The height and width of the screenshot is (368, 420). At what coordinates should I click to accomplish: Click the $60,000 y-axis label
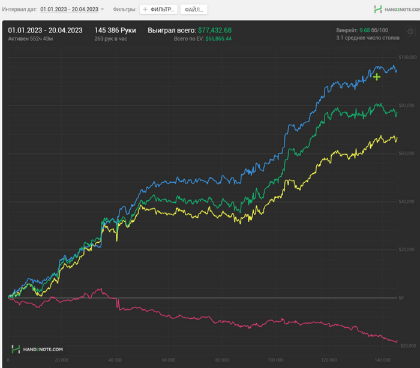coord(407,153)
